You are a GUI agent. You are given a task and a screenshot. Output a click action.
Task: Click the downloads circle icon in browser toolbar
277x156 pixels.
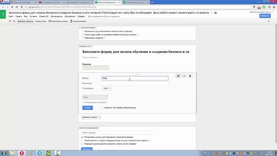(269, 7)
